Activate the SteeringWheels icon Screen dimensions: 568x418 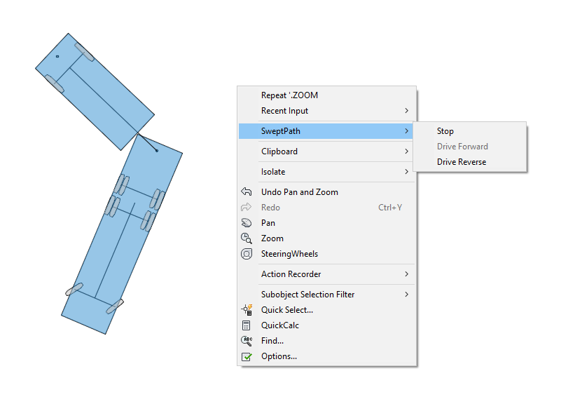[x=247, y=254]
